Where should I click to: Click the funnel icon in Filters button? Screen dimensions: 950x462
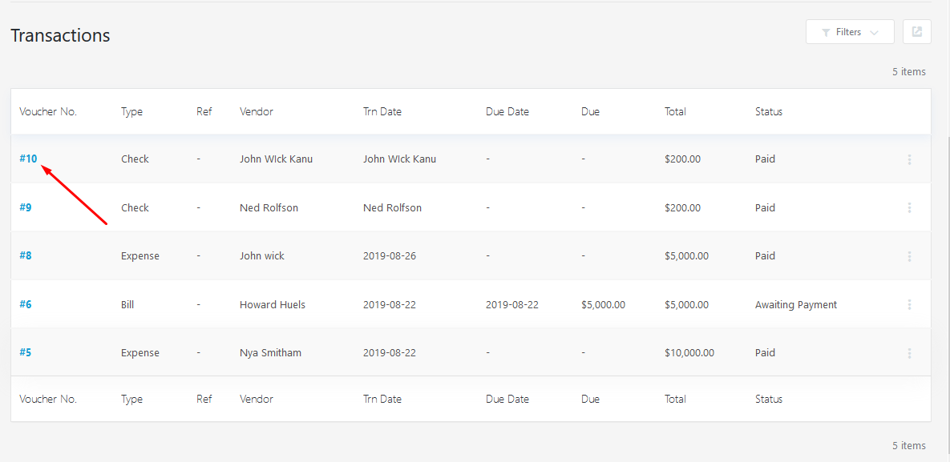[x=826, y=33]
